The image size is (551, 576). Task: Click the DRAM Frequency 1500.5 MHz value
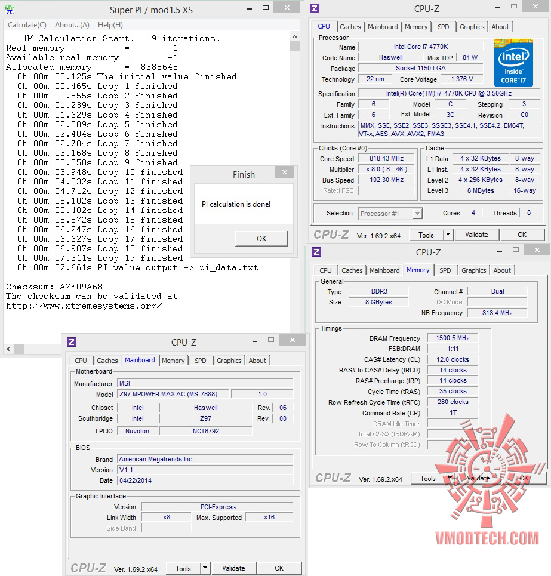tap(453, 338)
